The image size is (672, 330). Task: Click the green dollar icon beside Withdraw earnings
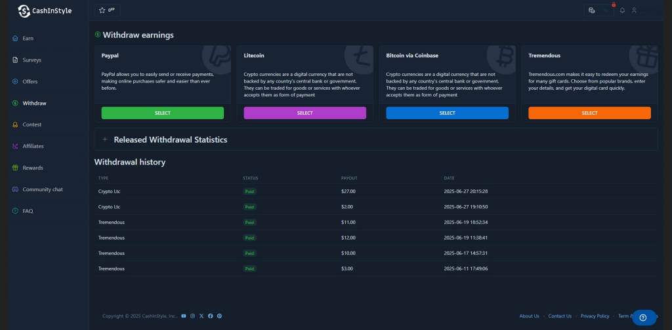(x=98, y=35)
